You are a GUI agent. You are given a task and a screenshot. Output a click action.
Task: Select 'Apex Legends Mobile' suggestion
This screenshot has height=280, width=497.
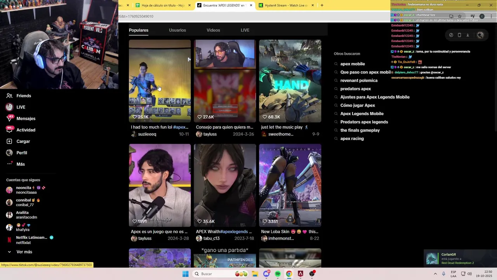[362, 114]
